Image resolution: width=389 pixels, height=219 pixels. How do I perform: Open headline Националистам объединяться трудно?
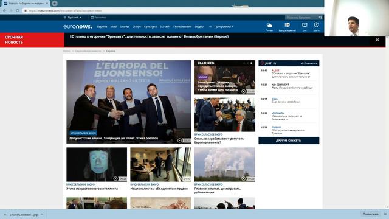click(x=159, y=189)
